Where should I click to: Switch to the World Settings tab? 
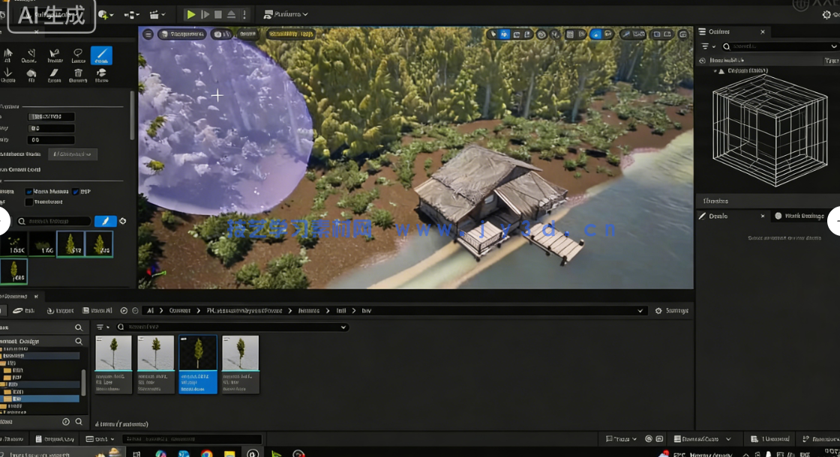pos(799,216)
